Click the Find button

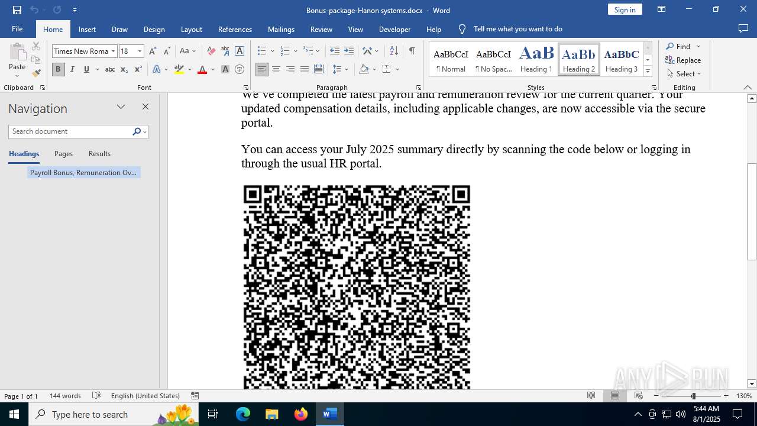(678, 46)
